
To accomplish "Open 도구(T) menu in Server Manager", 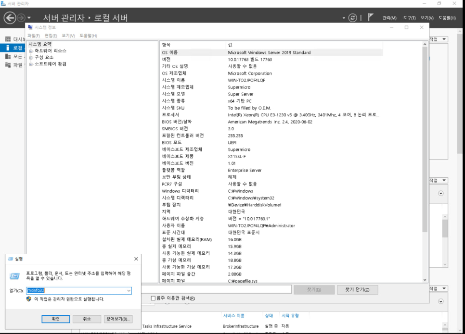I will pyautogui.click(x=409, y=18).
